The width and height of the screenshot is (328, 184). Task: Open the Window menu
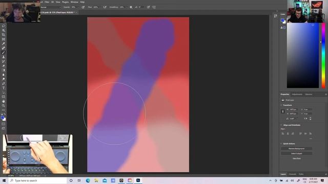[x=74, y=2]
